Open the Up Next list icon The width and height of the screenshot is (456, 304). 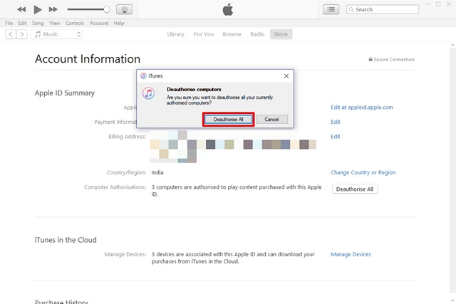(x=331, y=9)
